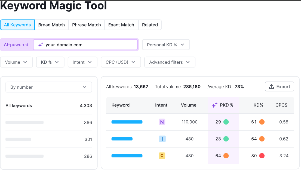Open the By number sorting dropdown
Image resolution: width=301 pixels, height=176 pixels.
(x=49, y=87)
